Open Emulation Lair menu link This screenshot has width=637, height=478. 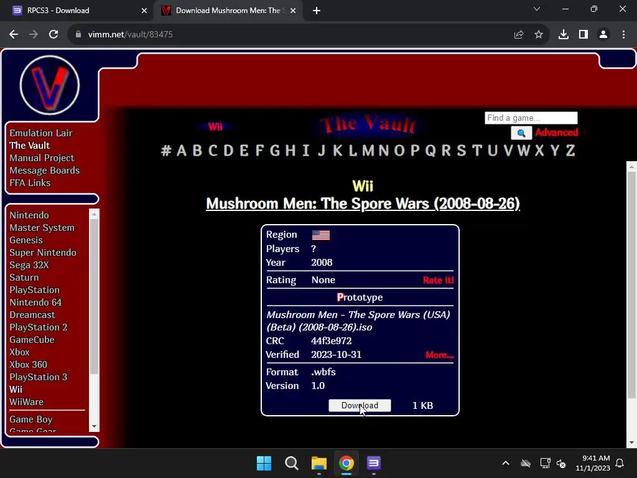(x=41, y=133)
